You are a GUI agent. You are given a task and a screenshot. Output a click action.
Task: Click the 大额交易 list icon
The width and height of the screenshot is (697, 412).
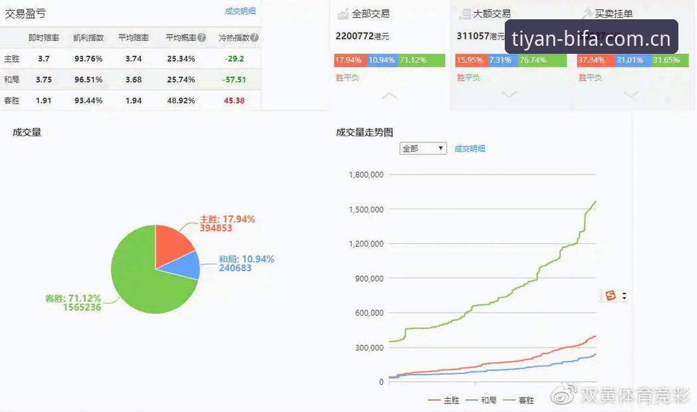[464, 14]
